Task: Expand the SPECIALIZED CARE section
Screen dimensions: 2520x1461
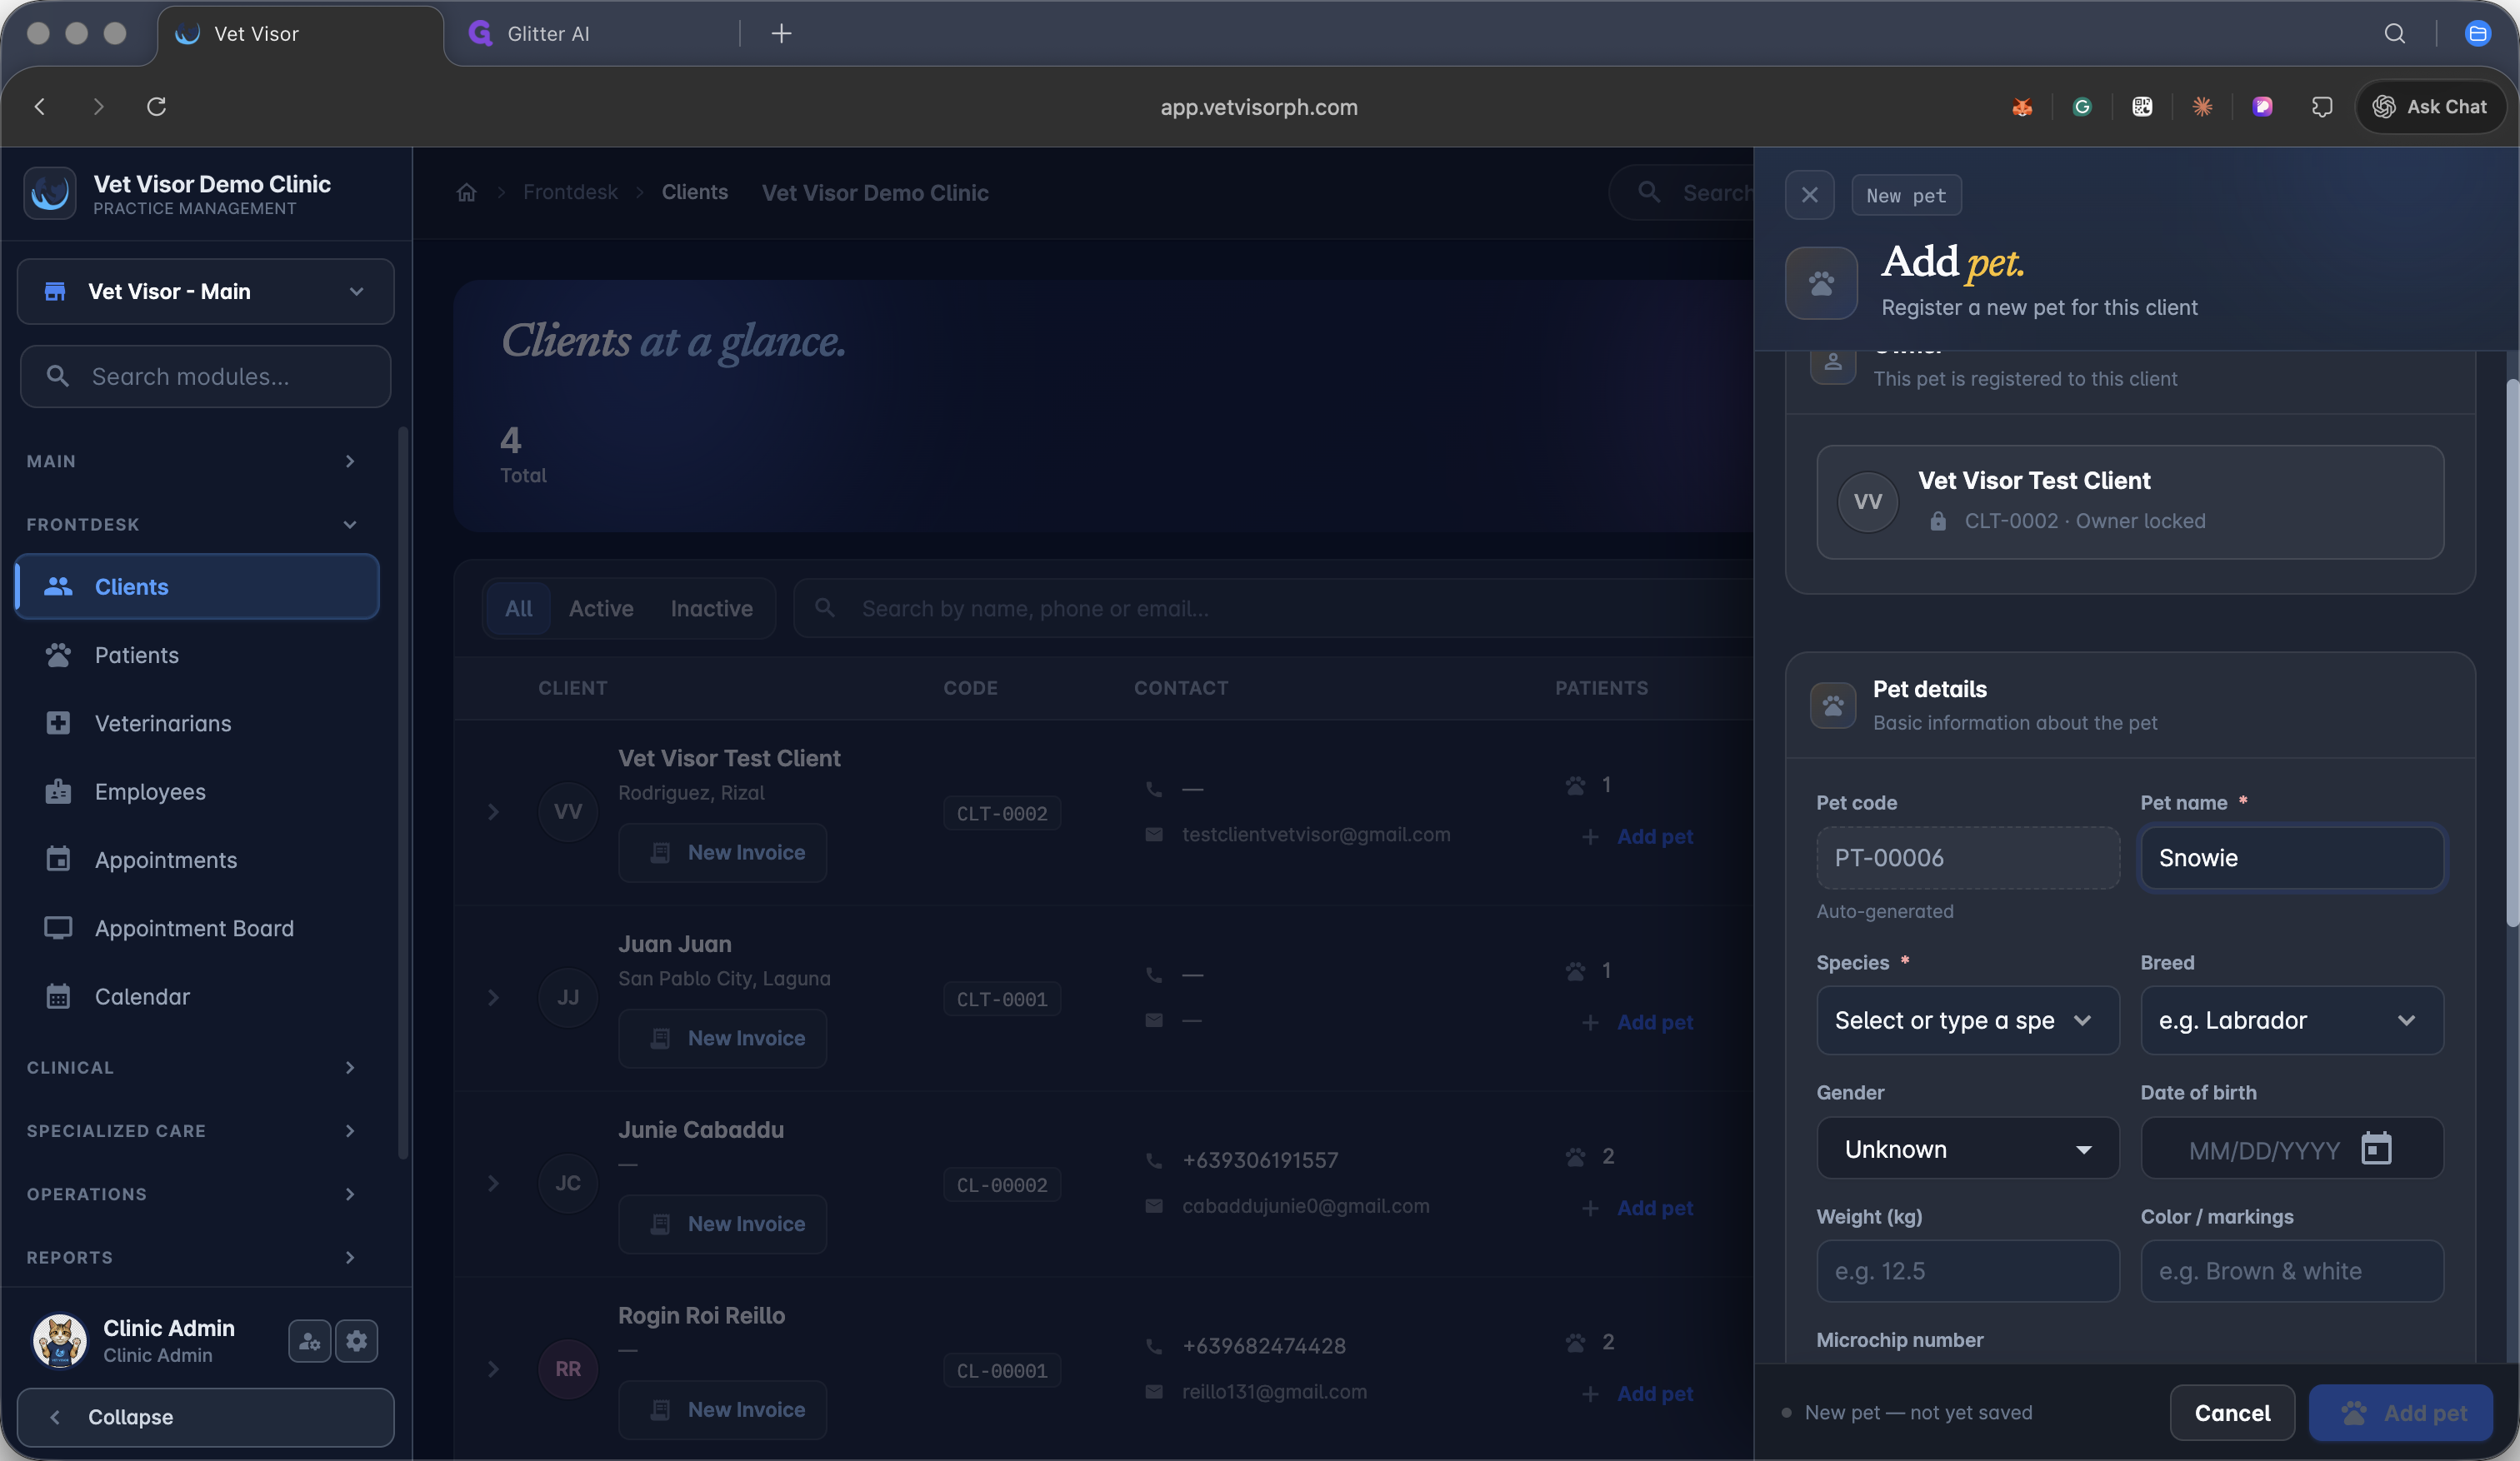Action: point(191,1130)
